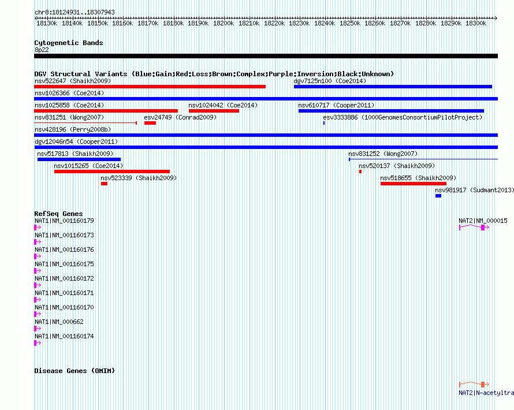This screenshot has height=410, width=514.
Task: Click NAT1 NM_001160175 gene glyph
Action: [x=38, y=271]
